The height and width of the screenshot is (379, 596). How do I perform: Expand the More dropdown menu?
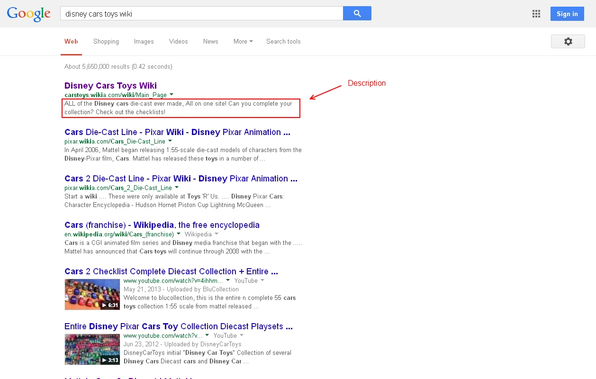[x=243, y=41]
